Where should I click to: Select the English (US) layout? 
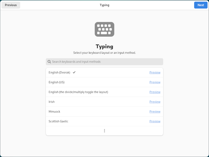click(104, 82)
